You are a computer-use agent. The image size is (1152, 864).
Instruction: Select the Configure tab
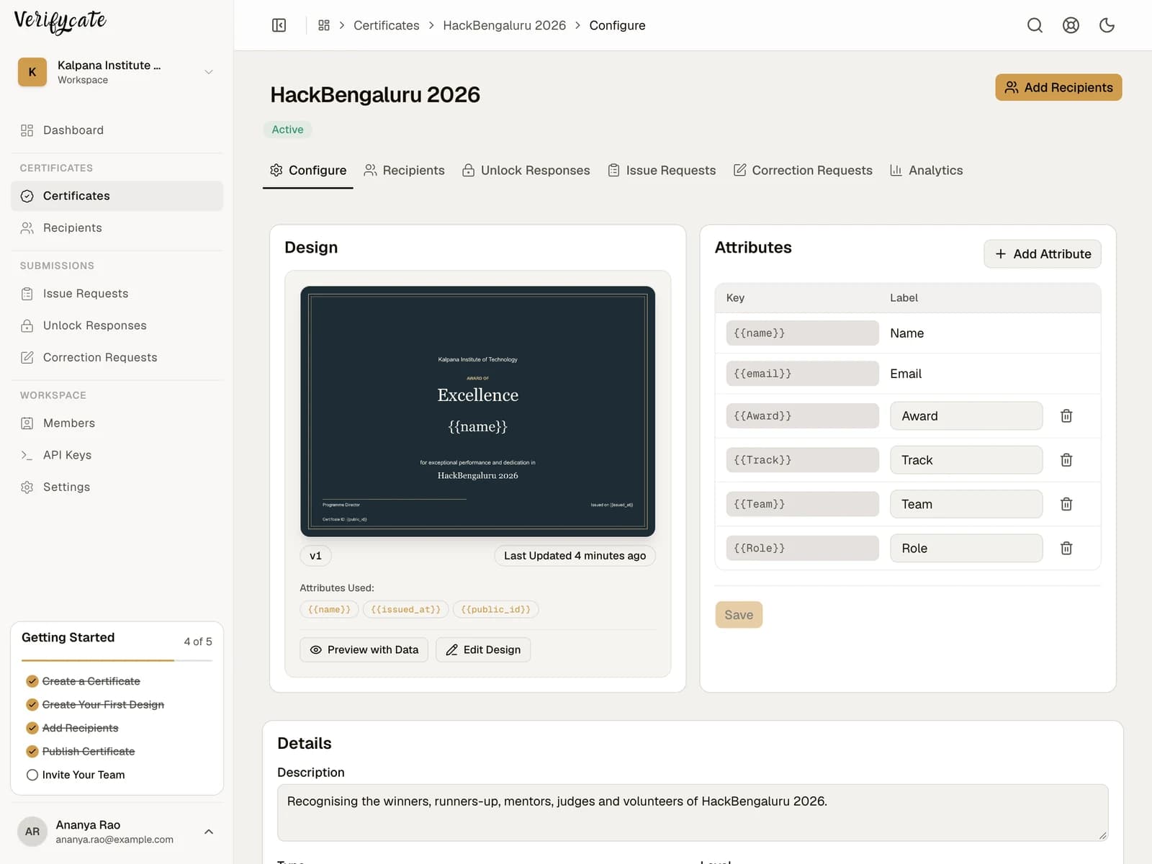click(308, 171)
